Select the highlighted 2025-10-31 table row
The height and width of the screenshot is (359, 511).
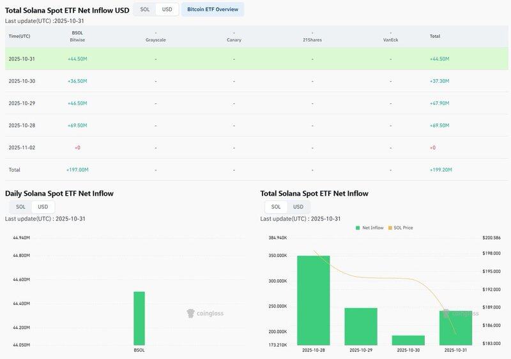(256, 59)
